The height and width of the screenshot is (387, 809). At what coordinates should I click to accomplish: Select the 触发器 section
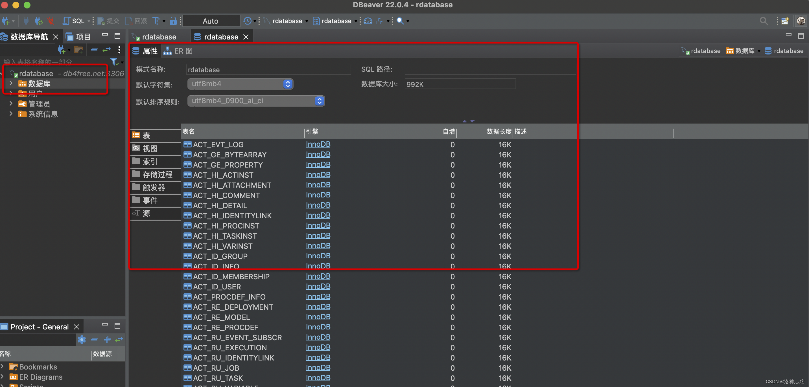pos(156,187)
